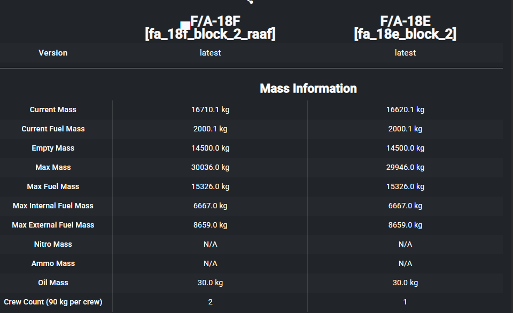Select the Current Mass row label
Screen dimensions: 513x313
coord(53,109)
